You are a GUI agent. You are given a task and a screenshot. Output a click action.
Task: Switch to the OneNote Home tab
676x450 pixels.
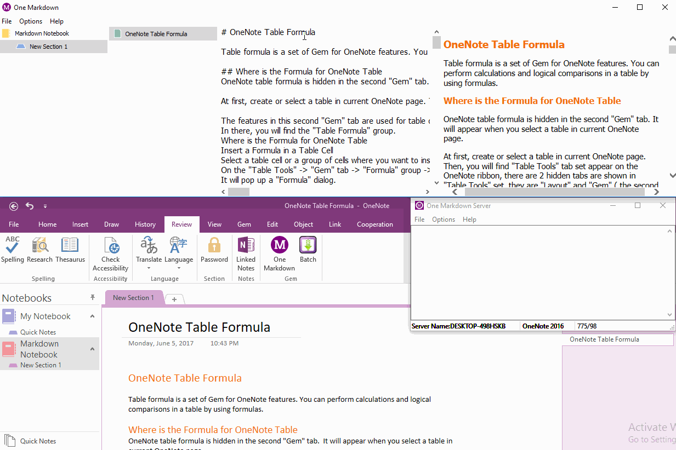click(x=47, y=224)
